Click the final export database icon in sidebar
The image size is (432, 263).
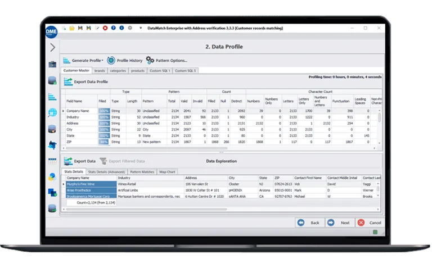pos(52,208)
